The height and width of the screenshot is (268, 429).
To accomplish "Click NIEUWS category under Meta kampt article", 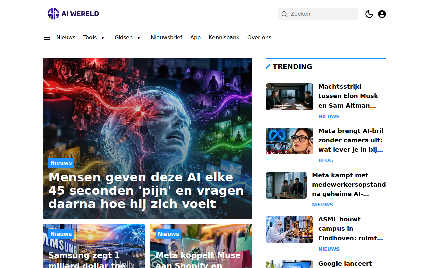I will pyautogui.click(x=322, y=205).
